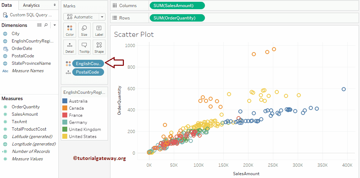Select the Canada orange legend swatch
This screenshot has width=360, height=178.
coord(65,108)
